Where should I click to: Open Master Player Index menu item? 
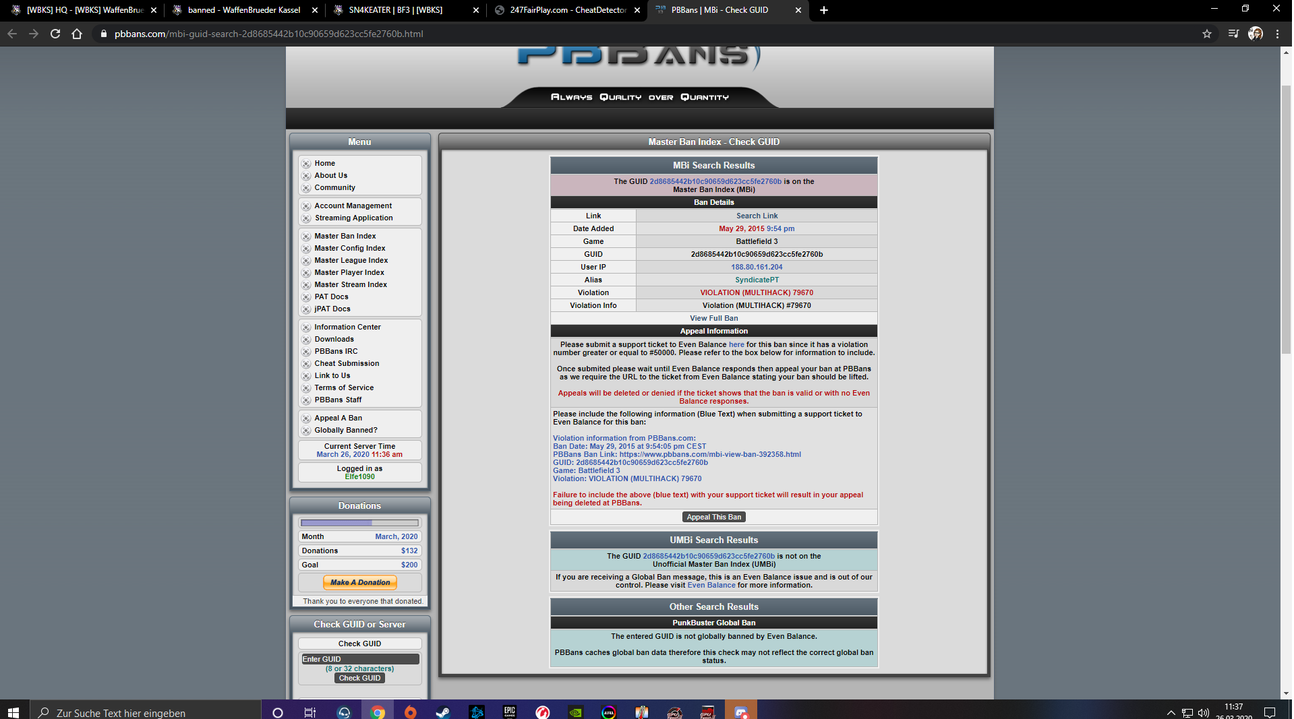pos(349,272)
